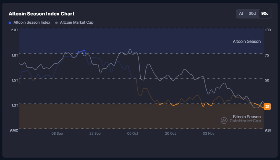The width and height of the screenshot is (280, 160).
Task: Select the 30d time range
Action: coord(252,13)
